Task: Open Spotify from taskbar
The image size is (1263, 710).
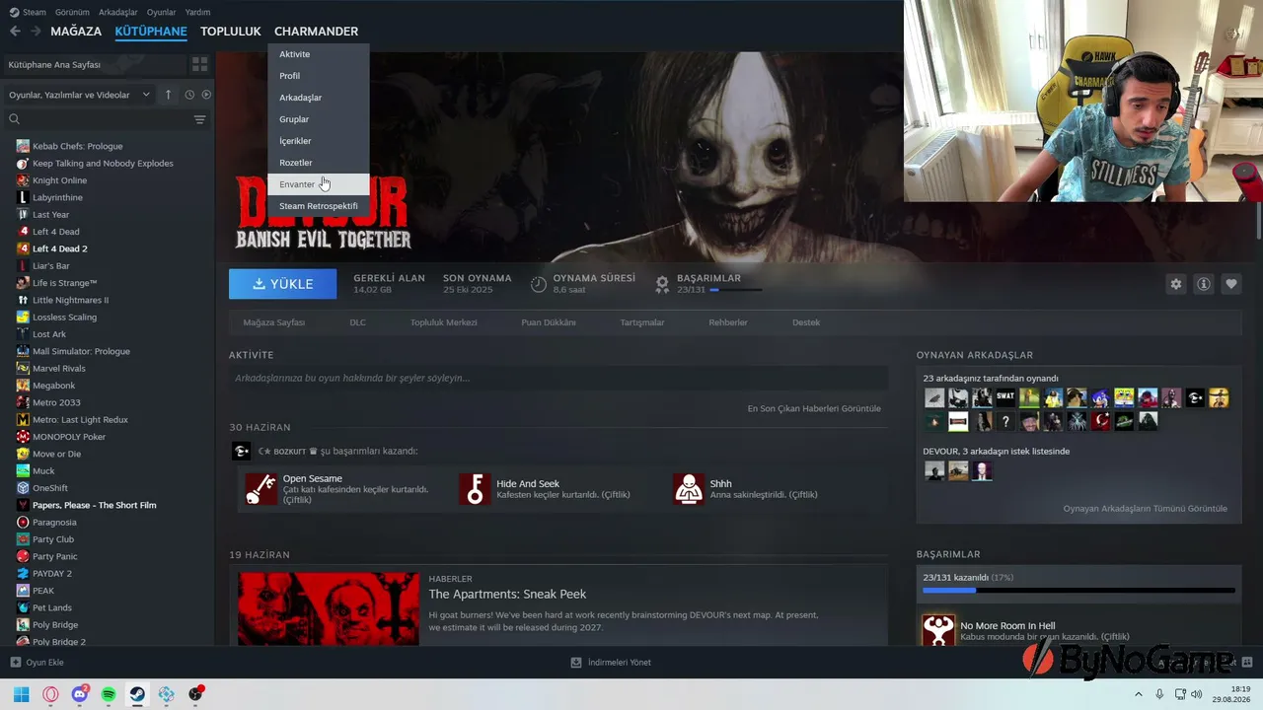Action: click(x=109, y=694)
